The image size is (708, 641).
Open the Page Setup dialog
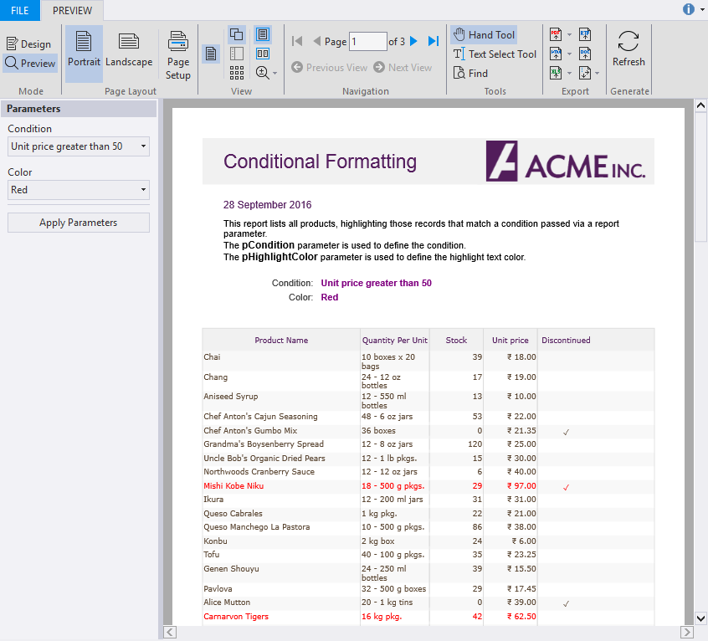(178, 54)
